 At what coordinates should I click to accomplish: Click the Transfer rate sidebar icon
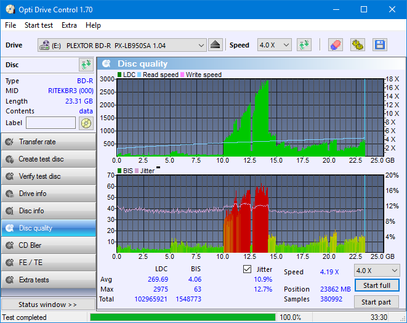click(x=10, y=142)
